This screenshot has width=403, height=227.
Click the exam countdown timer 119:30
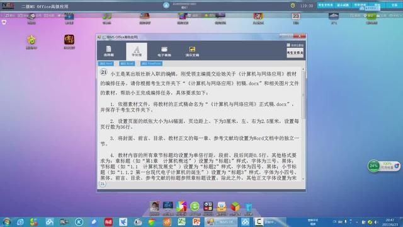(307, 6)
